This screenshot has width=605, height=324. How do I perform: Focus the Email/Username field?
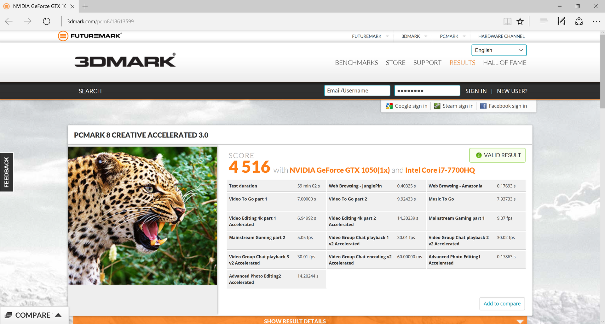[357, 91]
